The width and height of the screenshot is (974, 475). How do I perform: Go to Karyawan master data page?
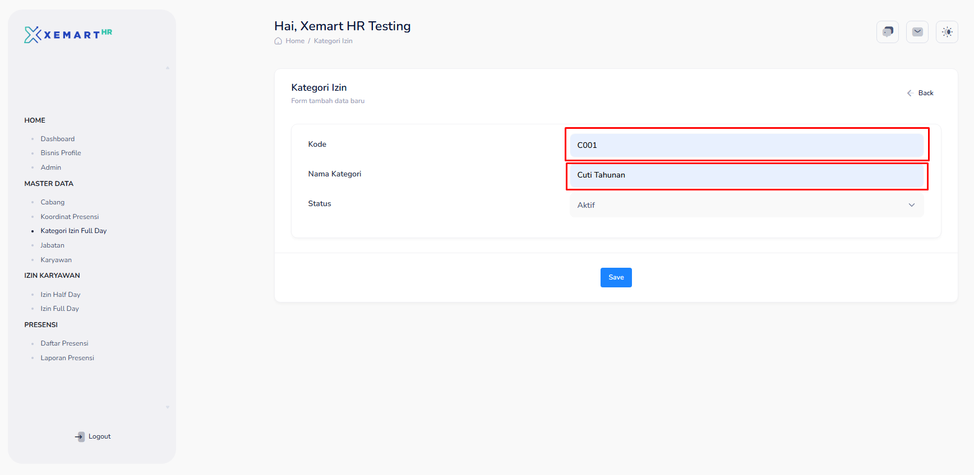pos(56,260)
